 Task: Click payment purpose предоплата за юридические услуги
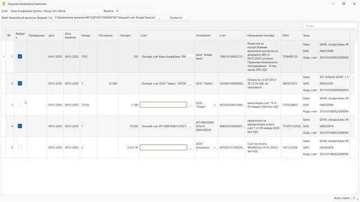263,126
